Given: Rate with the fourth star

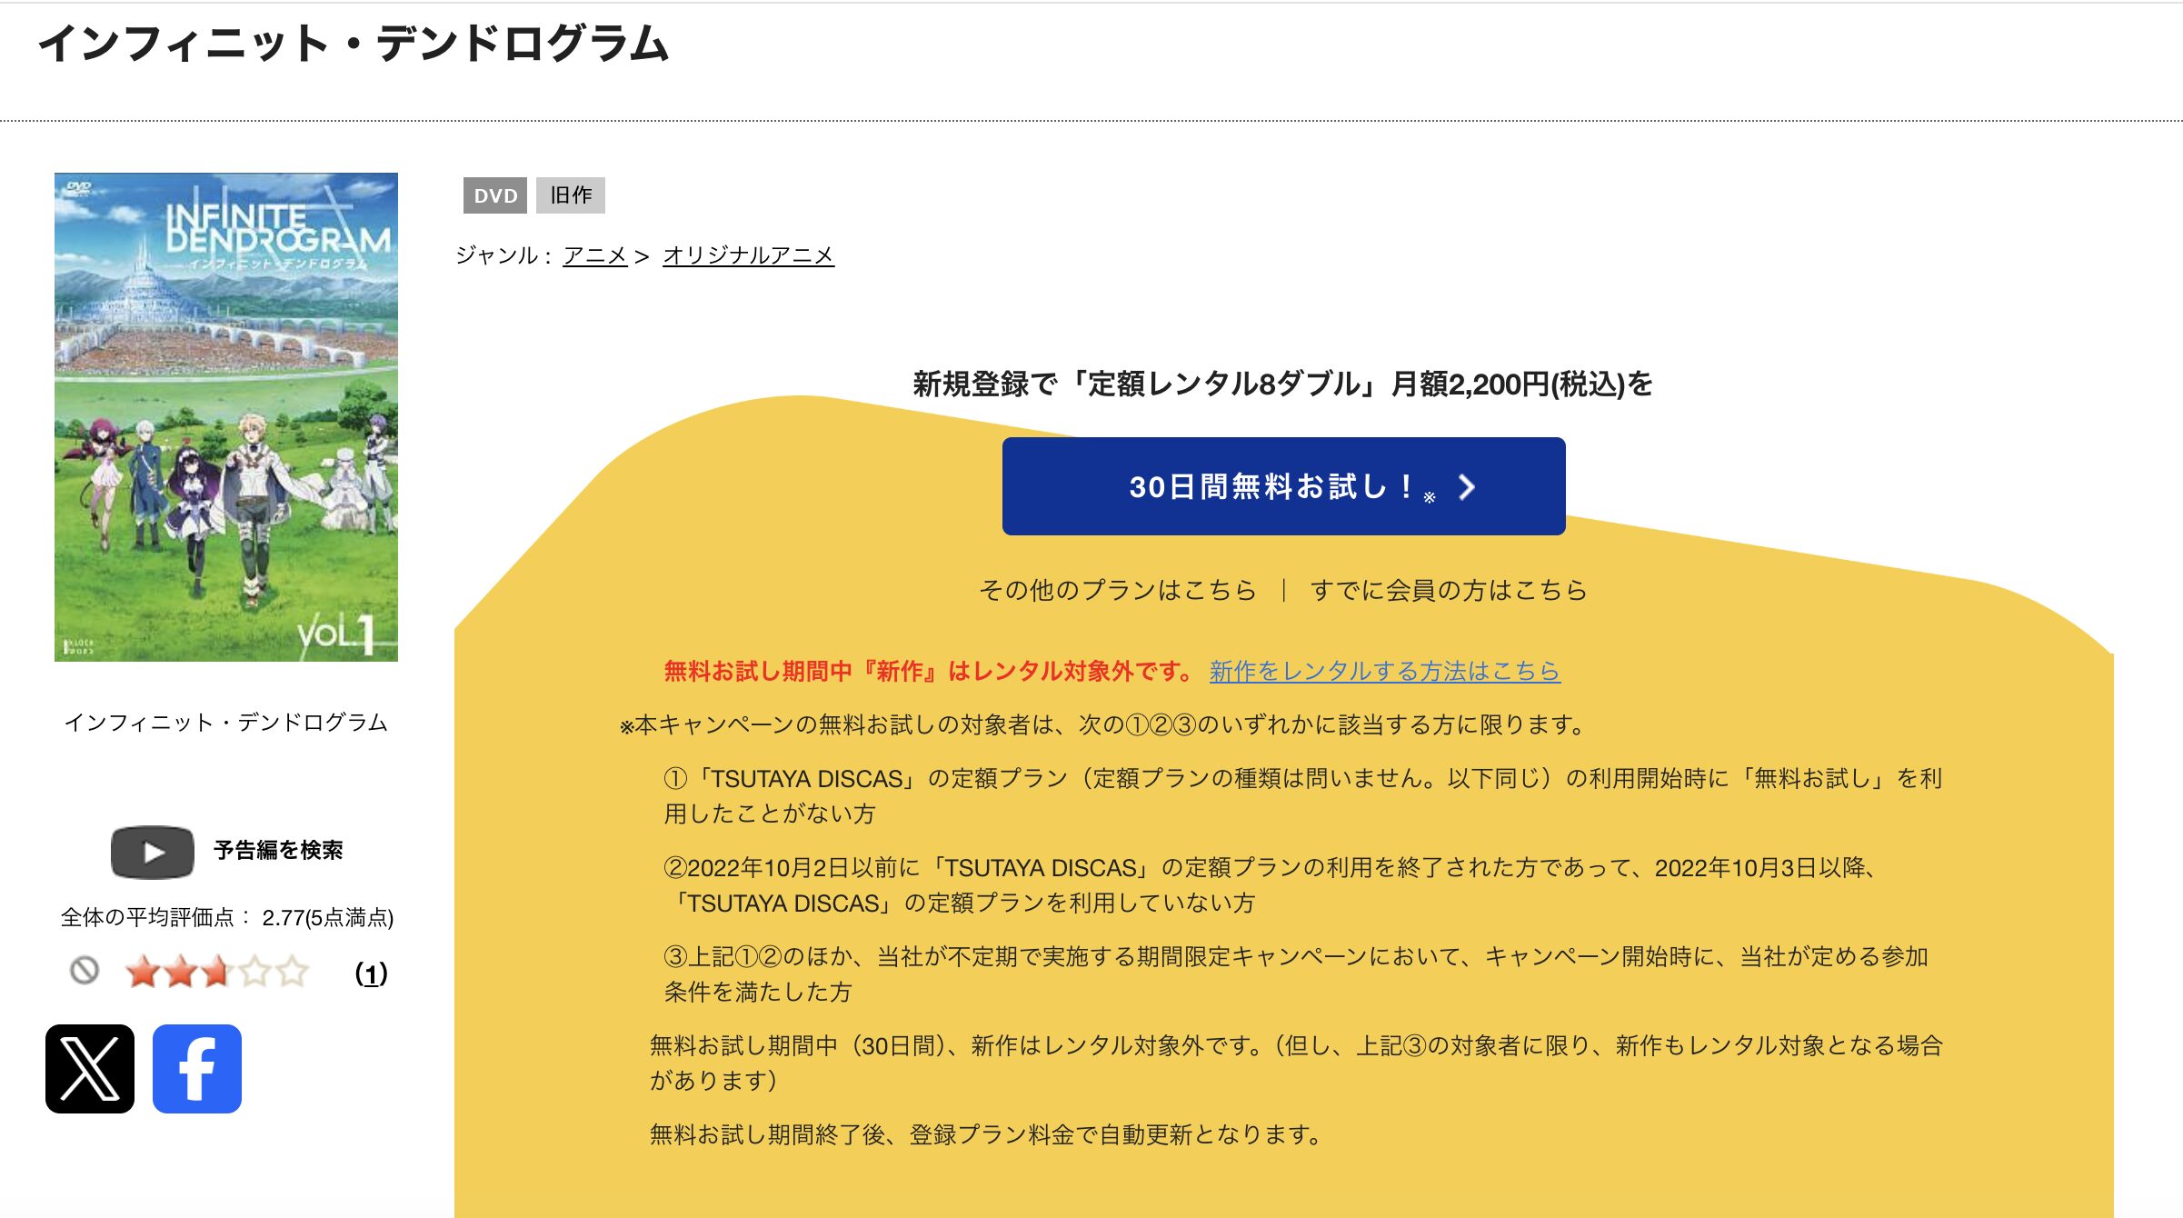Looking at the screenshot, I should (254, 972).
